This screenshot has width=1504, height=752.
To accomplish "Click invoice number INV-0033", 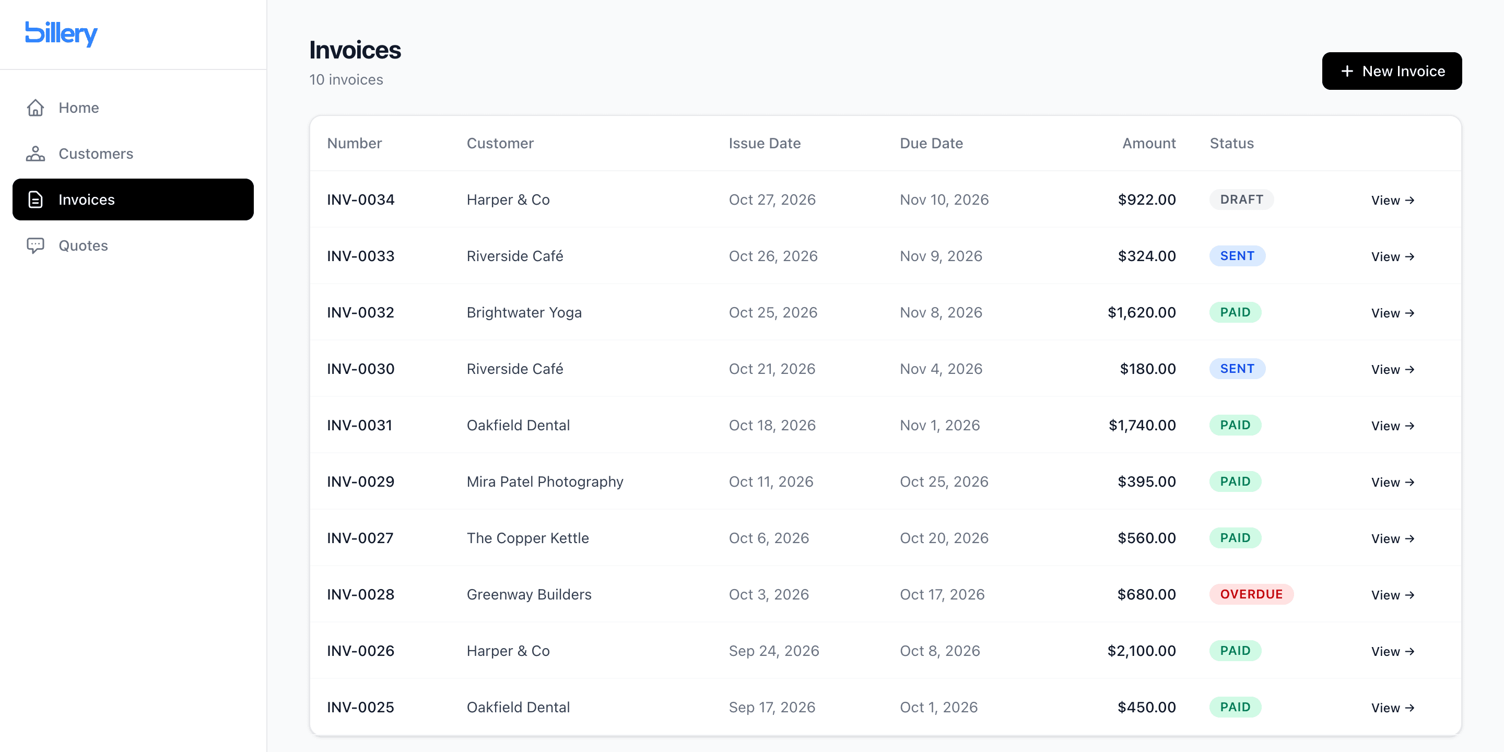I will point(361,256).
